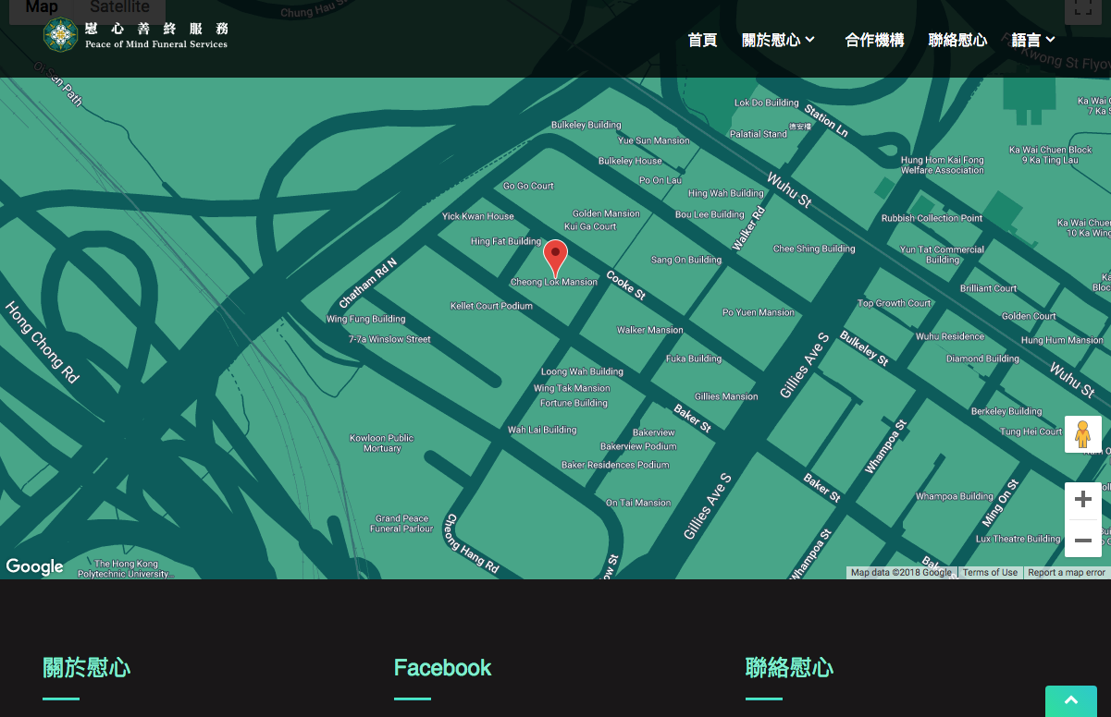Click the Po Yuen Mansion label
The height and width of the screenshot is (717, 1111).
[x=759, y=312]
